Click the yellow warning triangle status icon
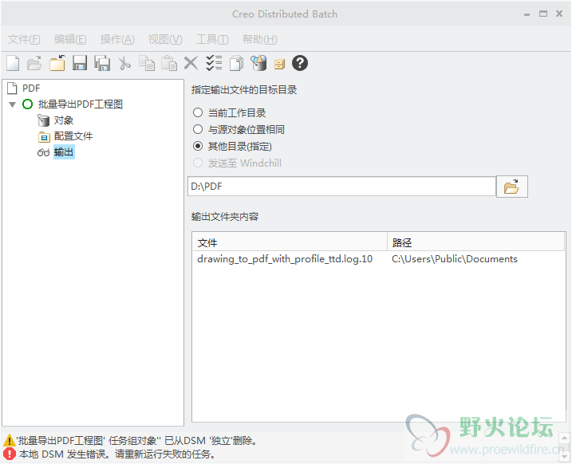The width and height of the screenshot is (572, 464). coord(9,441)
